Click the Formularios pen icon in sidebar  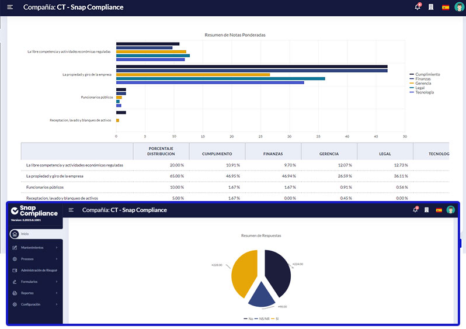[x=15, y=282]
